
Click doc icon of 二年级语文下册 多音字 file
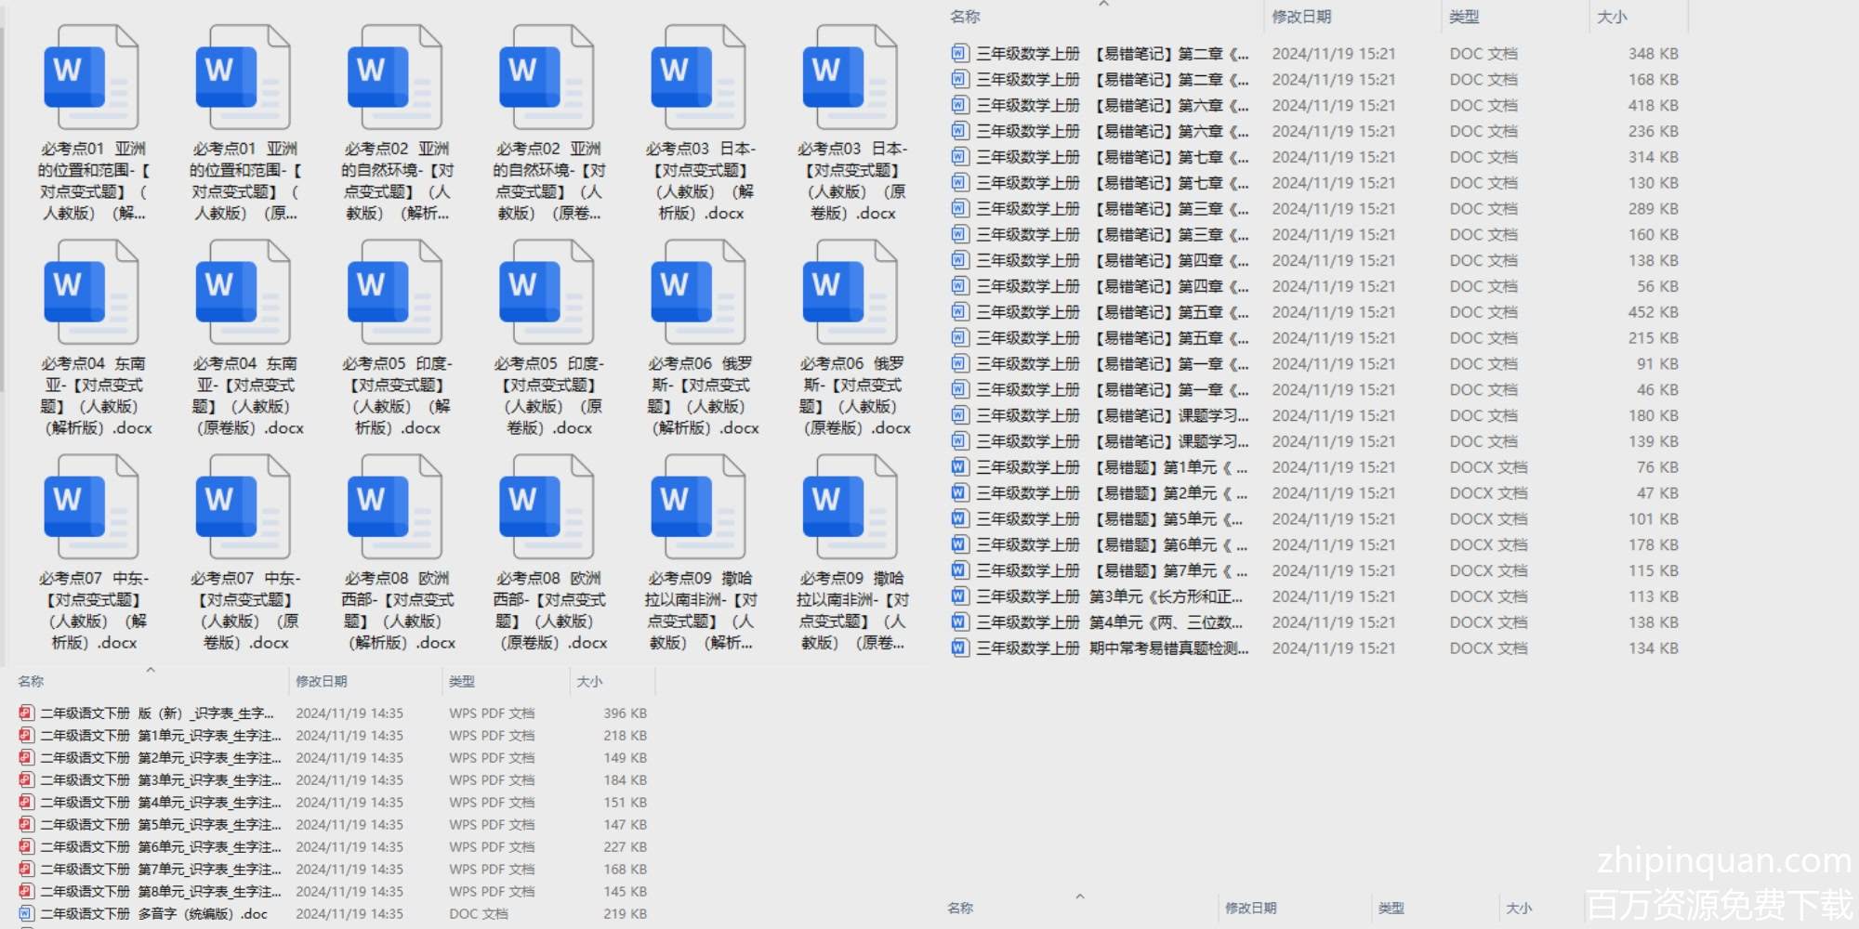tap(26, 914)
